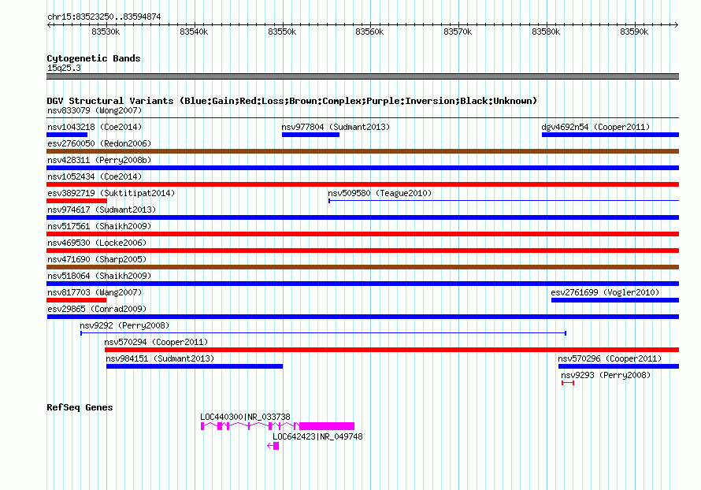
Task: Click nsv509580 (Teague2010) label
Action: tap(380, 193)
